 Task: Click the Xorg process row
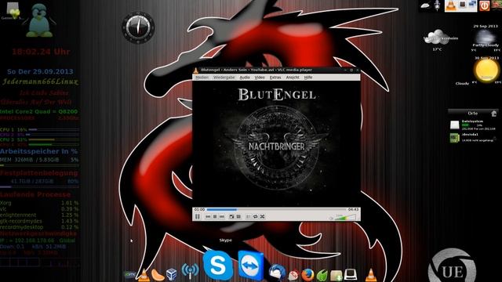[39, 203]
